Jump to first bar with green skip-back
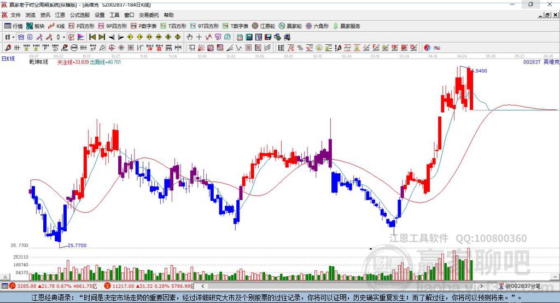This screenshot has width=560, height=303. (92, 37)
